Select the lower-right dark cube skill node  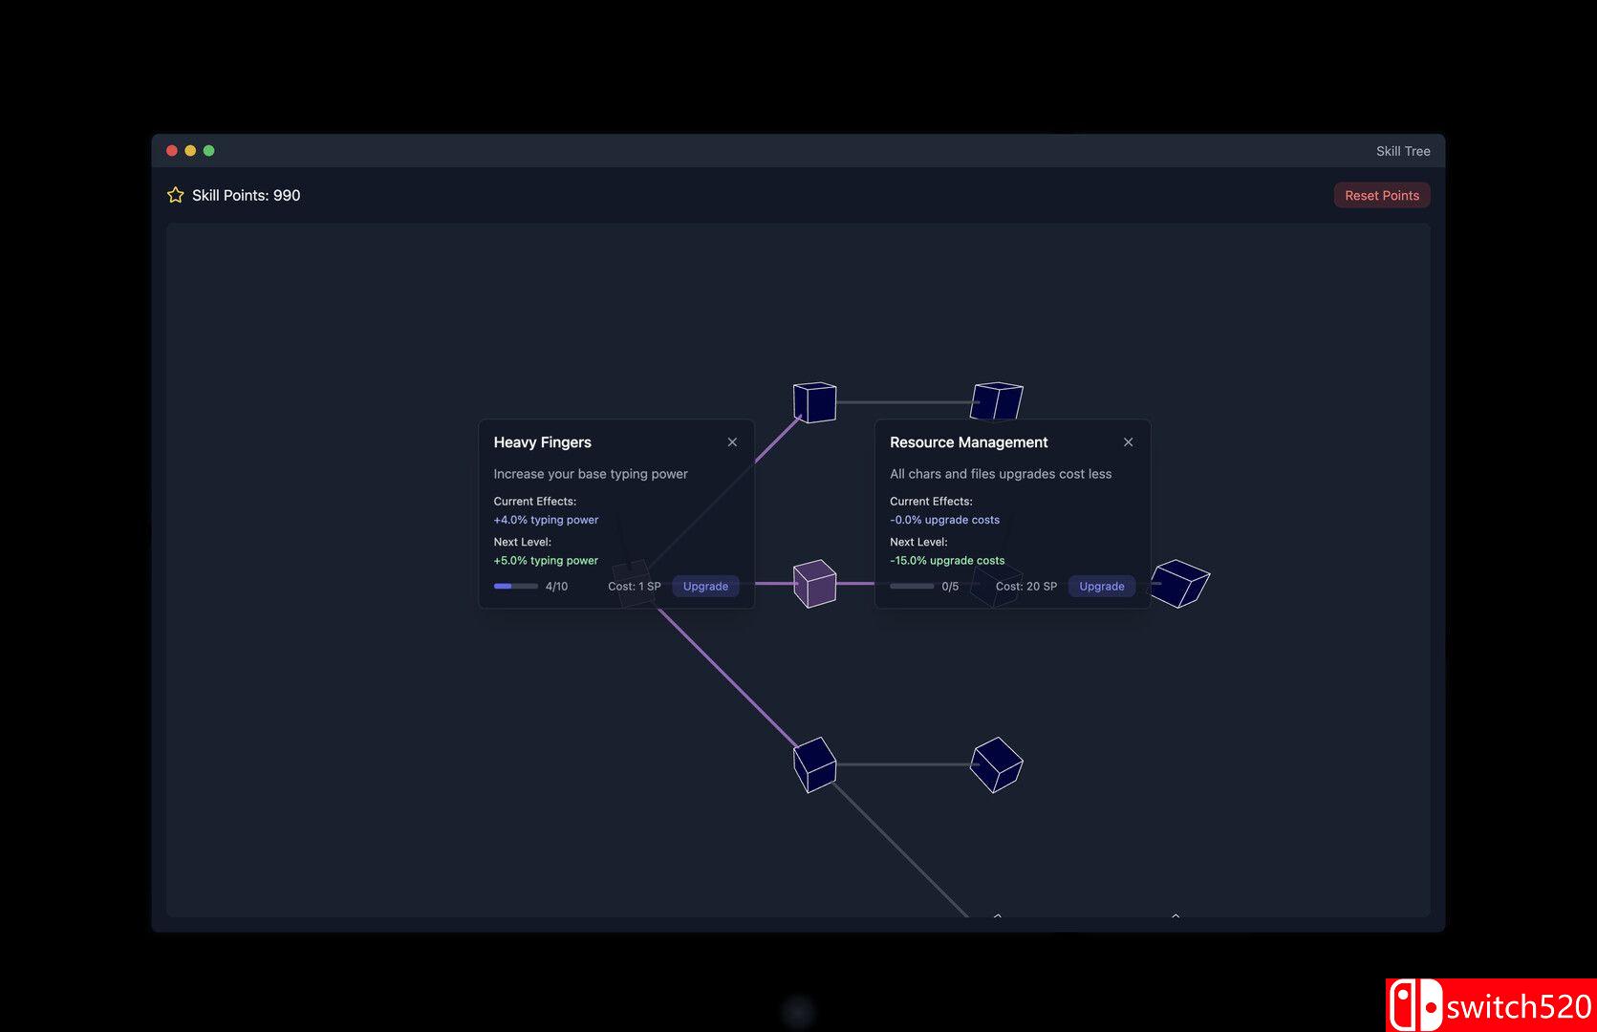[x=997, y=764]
